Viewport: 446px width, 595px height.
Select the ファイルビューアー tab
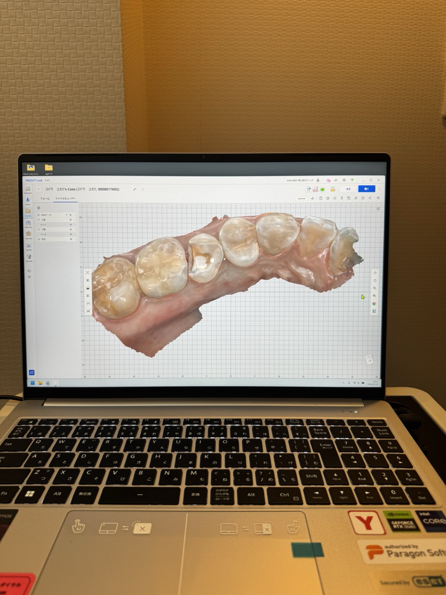[65, 199]
